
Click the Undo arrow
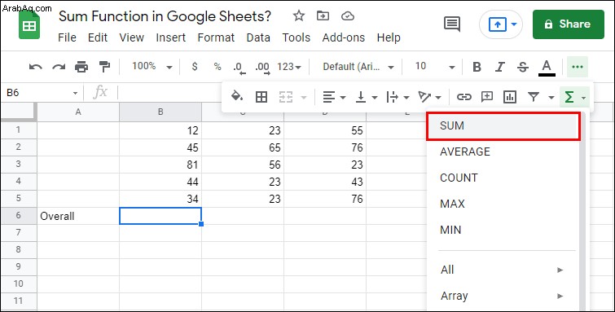(x=36, y=67)
